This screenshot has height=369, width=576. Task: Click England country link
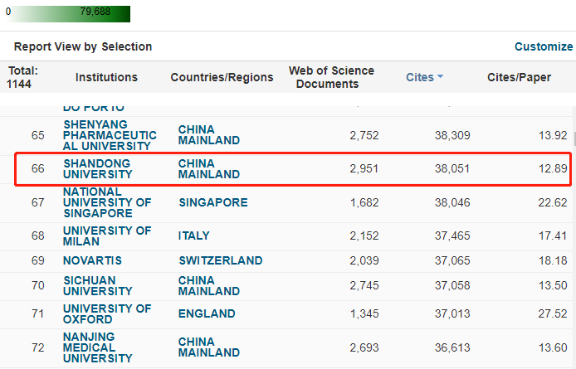207,314
